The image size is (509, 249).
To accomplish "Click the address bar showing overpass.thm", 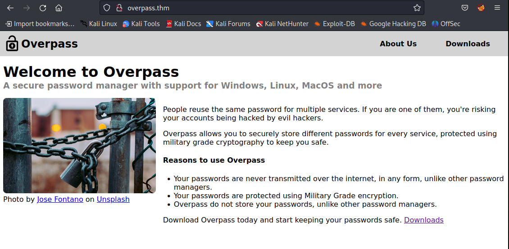I will click(261, 8).
